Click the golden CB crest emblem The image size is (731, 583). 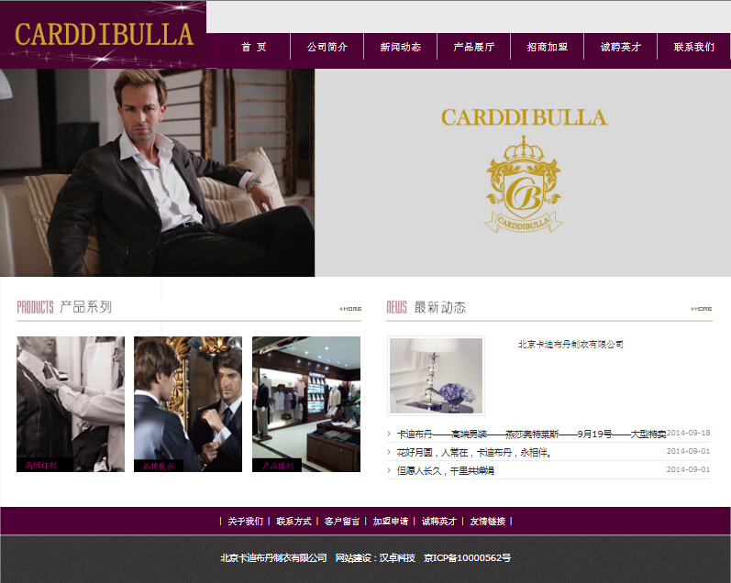(524, 184)
